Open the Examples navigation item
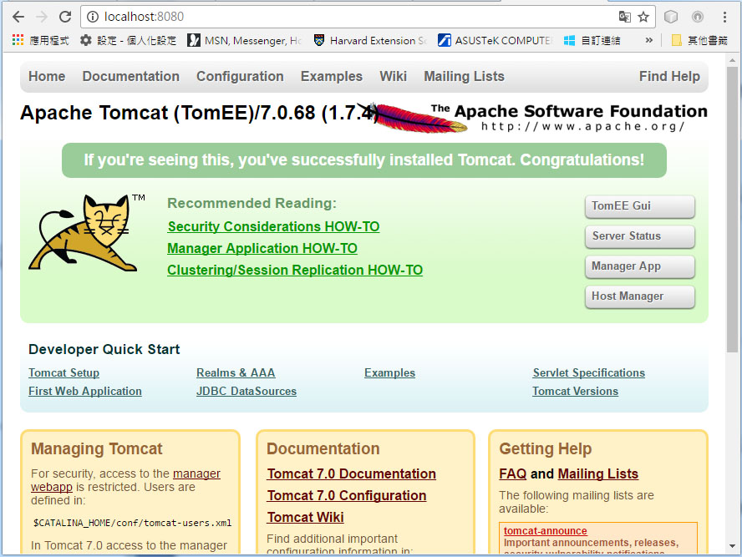Viewport: 742px width, 557px height. click(x=332, y=76)
